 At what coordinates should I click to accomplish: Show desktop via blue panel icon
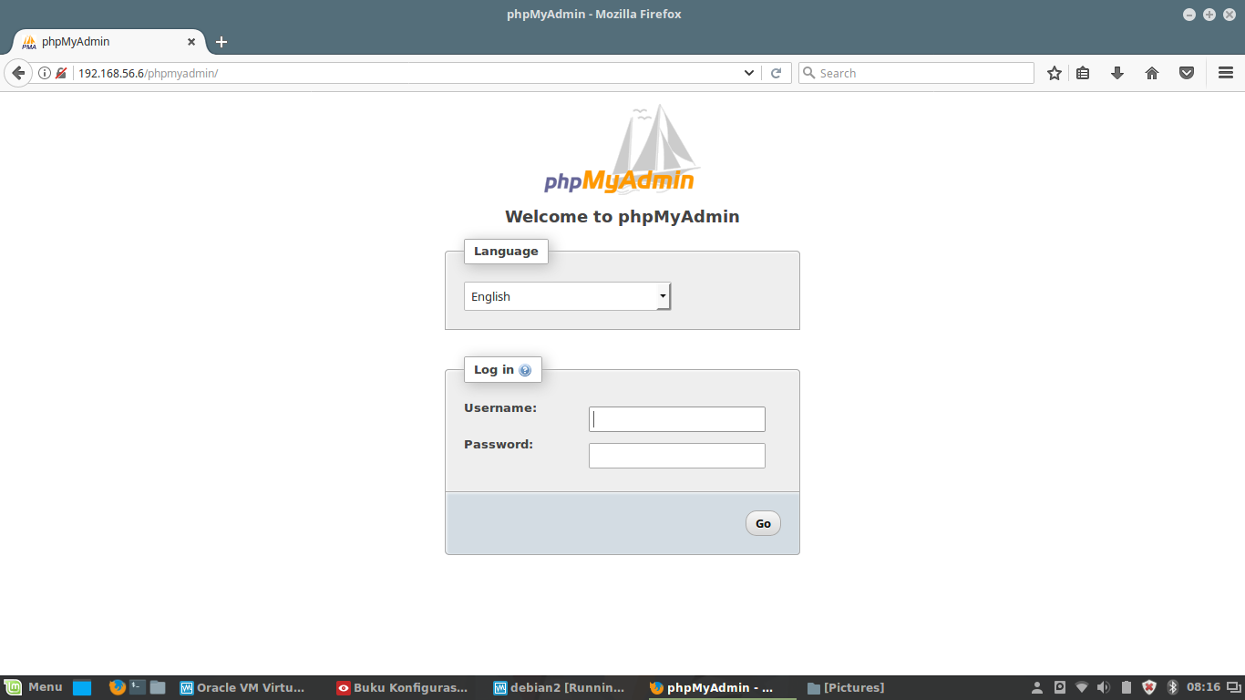pyautogui.click(x=82, y=687)
